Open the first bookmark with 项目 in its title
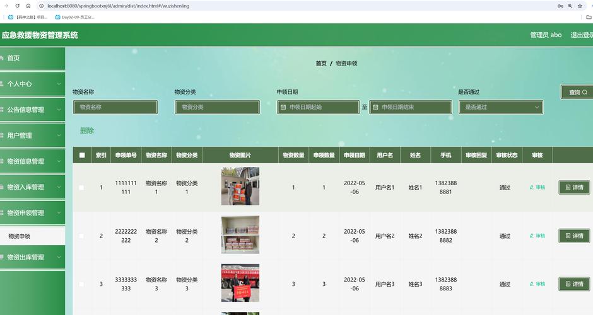The width and height of the screenshot is (593, 315). click(x=28, y=17)
